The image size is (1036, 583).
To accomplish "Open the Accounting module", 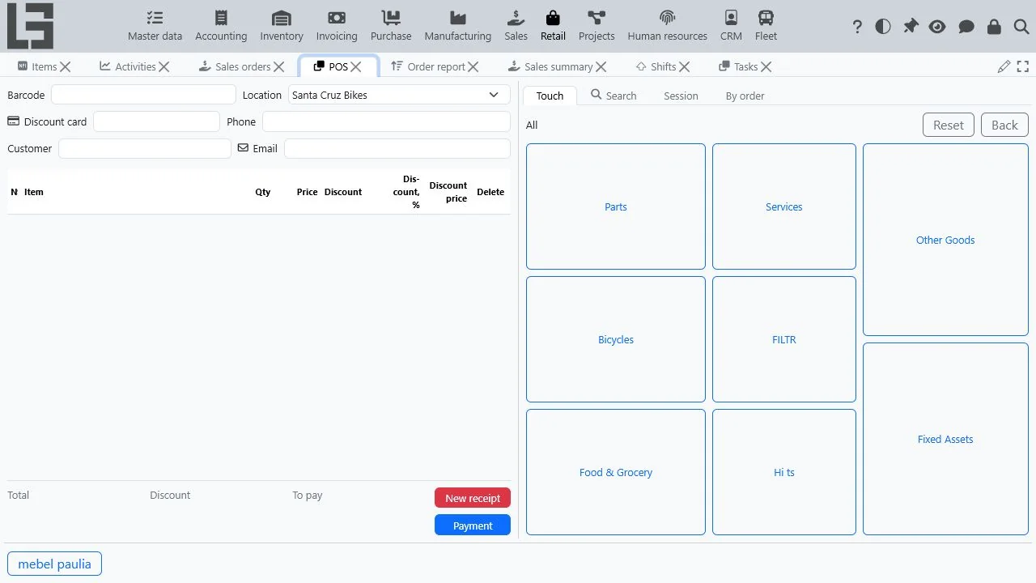I will pyautogui.click(x=221, y=26).
